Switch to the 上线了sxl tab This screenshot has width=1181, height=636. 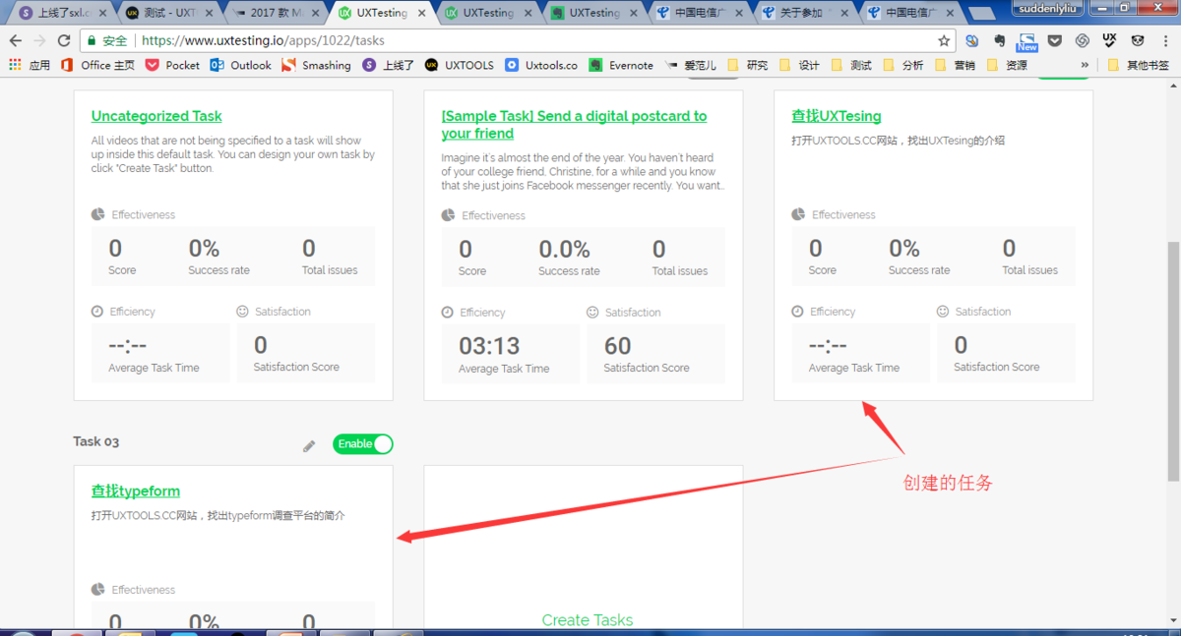point(62,13)
